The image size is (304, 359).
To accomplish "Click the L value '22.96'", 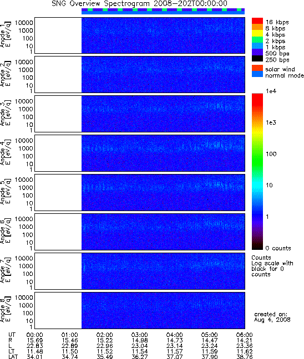I will coord(104,346).
